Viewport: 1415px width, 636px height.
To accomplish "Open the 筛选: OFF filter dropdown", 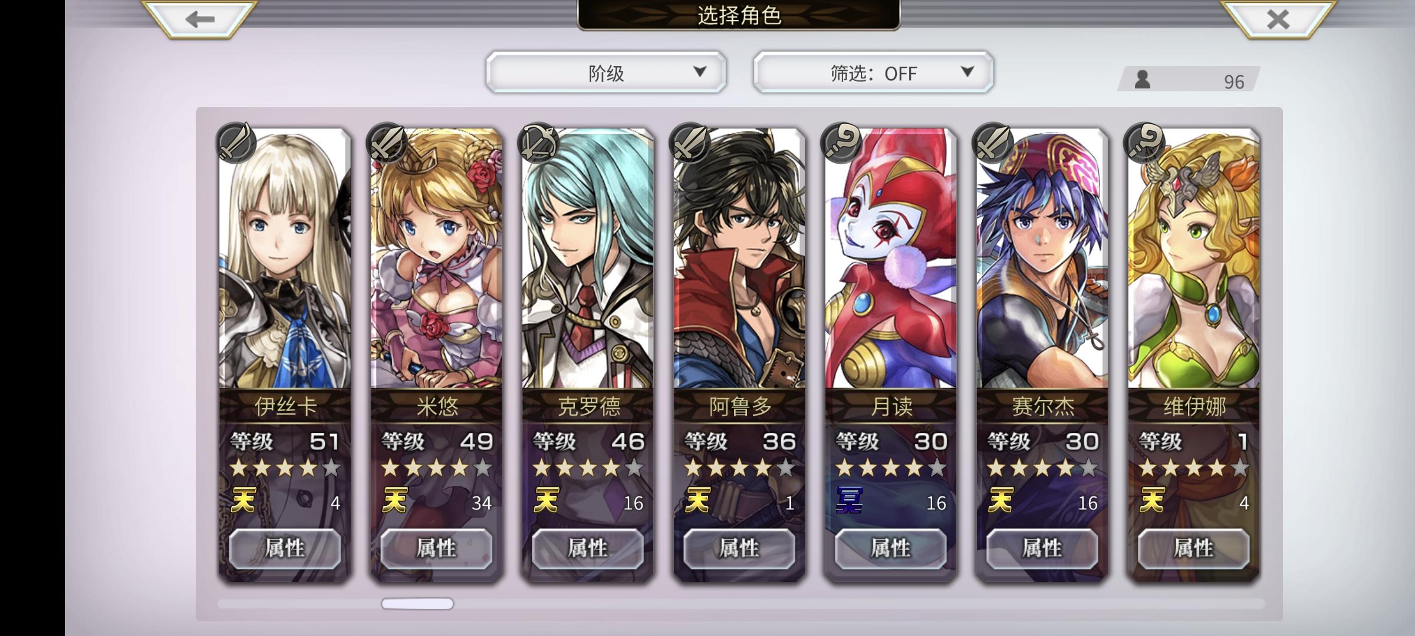I will pos(873,72).
